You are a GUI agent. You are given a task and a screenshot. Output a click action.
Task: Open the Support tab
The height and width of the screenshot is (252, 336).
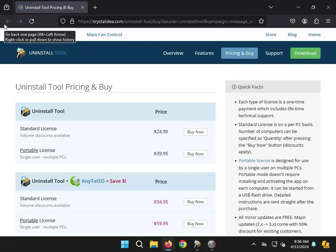[x=274, y=53]
